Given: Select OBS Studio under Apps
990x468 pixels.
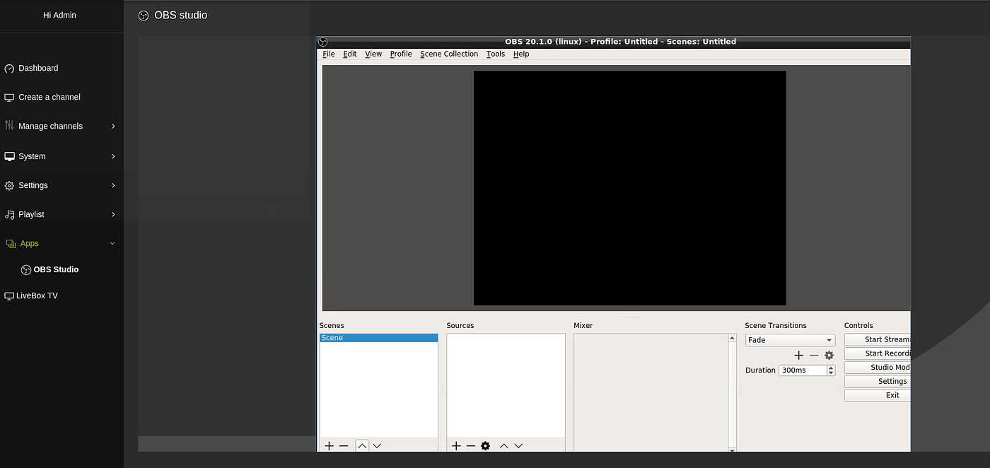Looking at the screenshot, I should coord(56,269).
